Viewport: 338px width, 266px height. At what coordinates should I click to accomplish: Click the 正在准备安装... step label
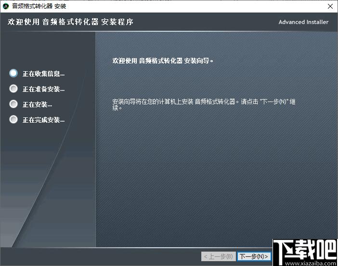43,89
